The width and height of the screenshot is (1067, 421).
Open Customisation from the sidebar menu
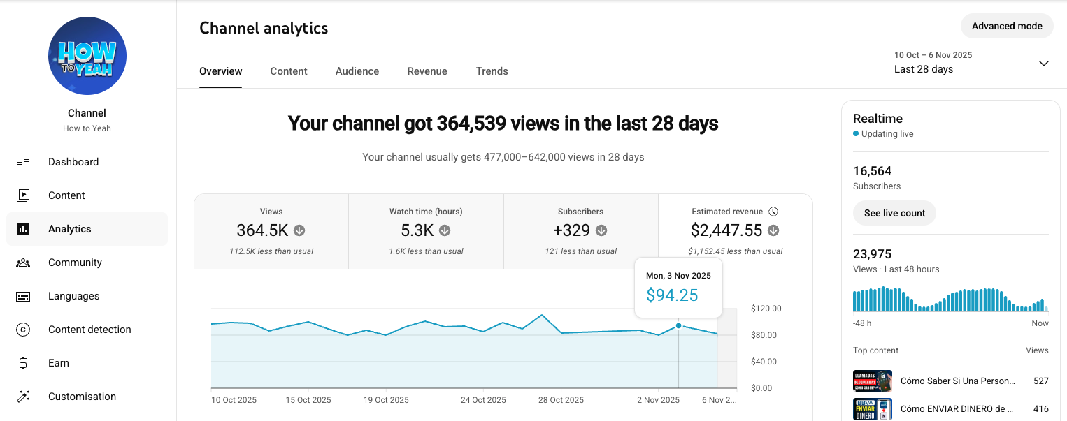click(87, 397)
